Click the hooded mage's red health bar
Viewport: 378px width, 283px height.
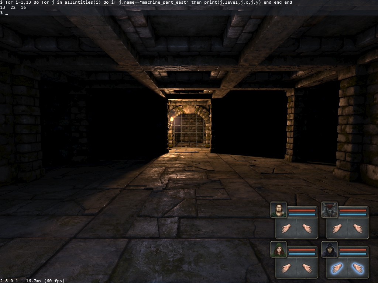point(353,250)
